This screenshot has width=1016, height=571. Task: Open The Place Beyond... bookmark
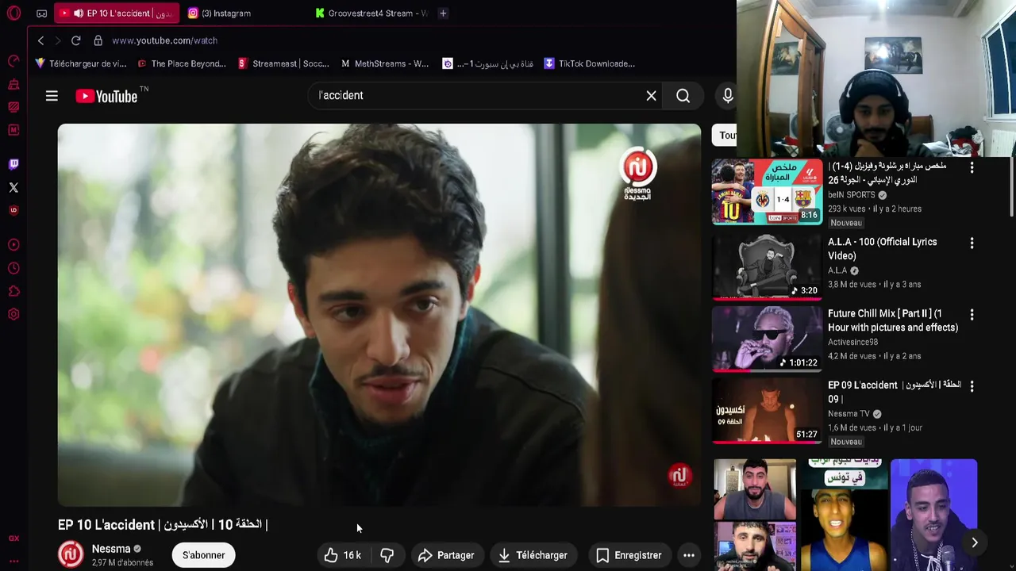(182, 63)
